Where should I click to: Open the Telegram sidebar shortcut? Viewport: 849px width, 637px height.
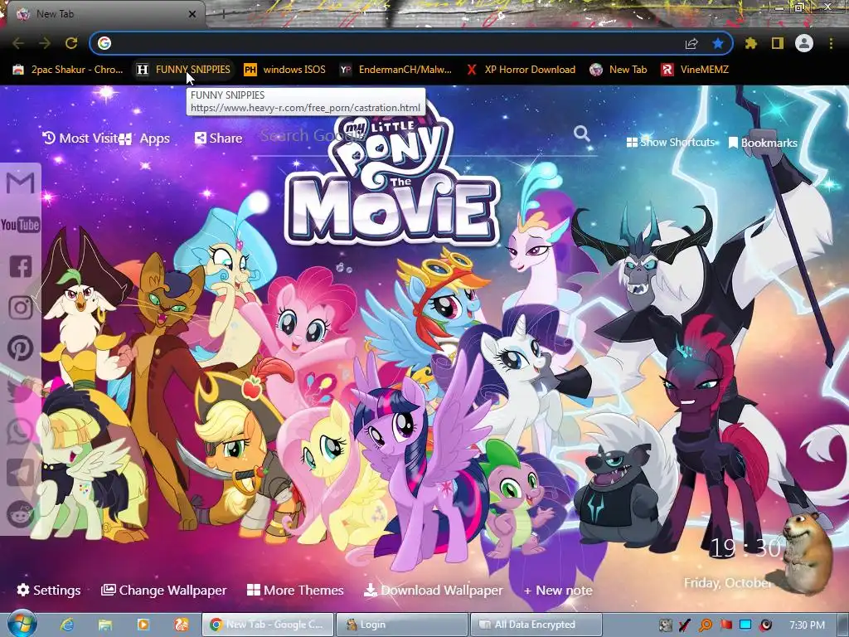click(21, 473)
